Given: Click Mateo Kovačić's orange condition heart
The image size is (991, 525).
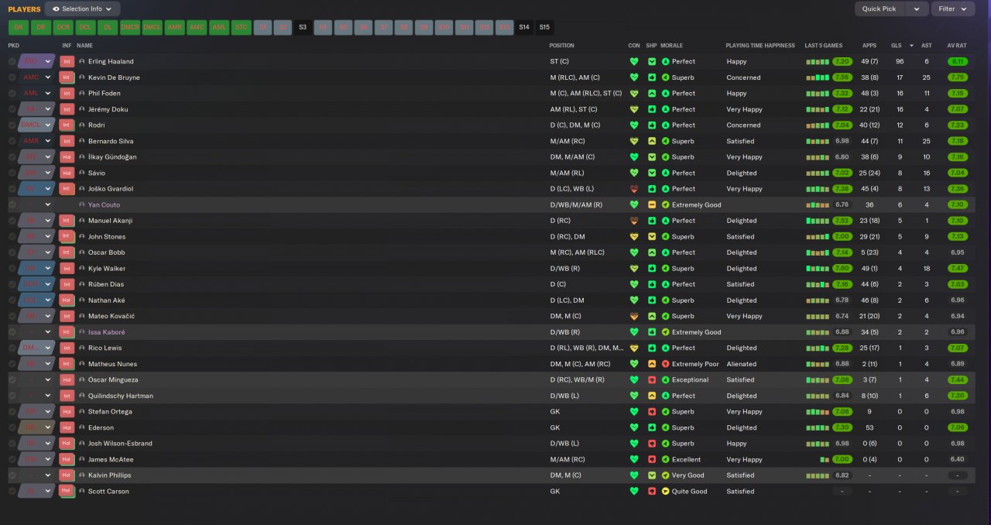Looking at the screenshot, I should point(634,316).
